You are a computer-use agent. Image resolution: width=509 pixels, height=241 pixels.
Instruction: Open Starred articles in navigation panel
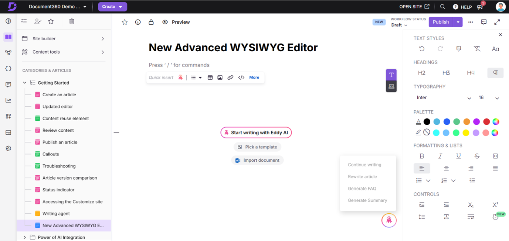51,21
